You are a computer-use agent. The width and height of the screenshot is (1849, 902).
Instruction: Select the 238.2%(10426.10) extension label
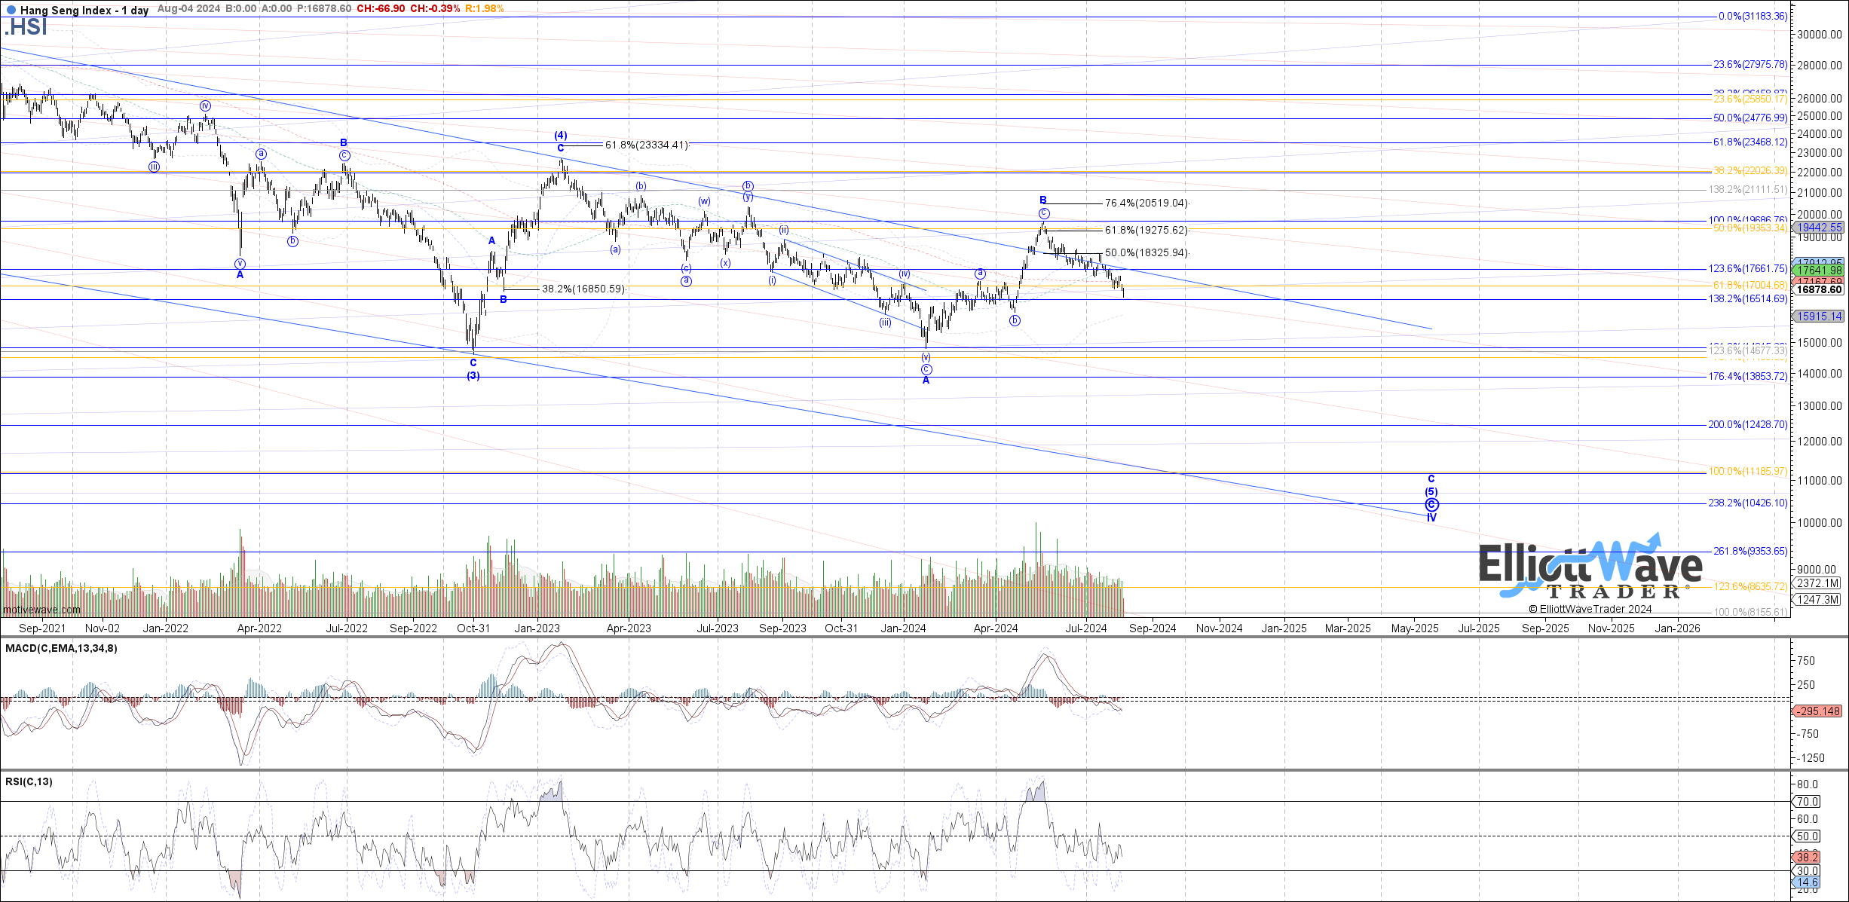(x=1746, y=503)
